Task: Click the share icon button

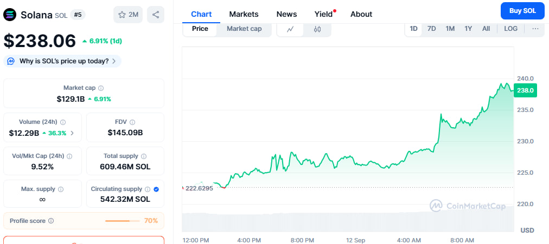Action: click(x=156, y=15)
